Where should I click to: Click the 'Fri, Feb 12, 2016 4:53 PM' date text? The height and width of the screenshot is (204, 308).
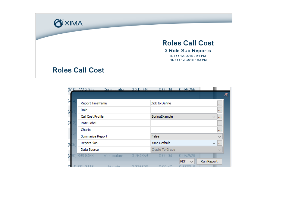pyautogui.click(x=188, y=60)
